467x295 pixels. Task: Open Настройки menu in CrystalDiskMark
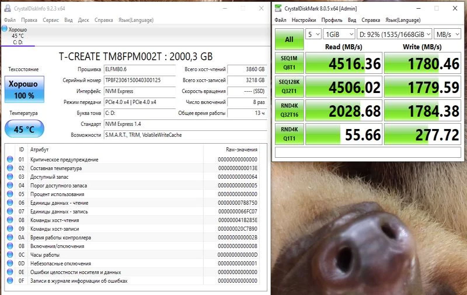(x=304, y=20)
